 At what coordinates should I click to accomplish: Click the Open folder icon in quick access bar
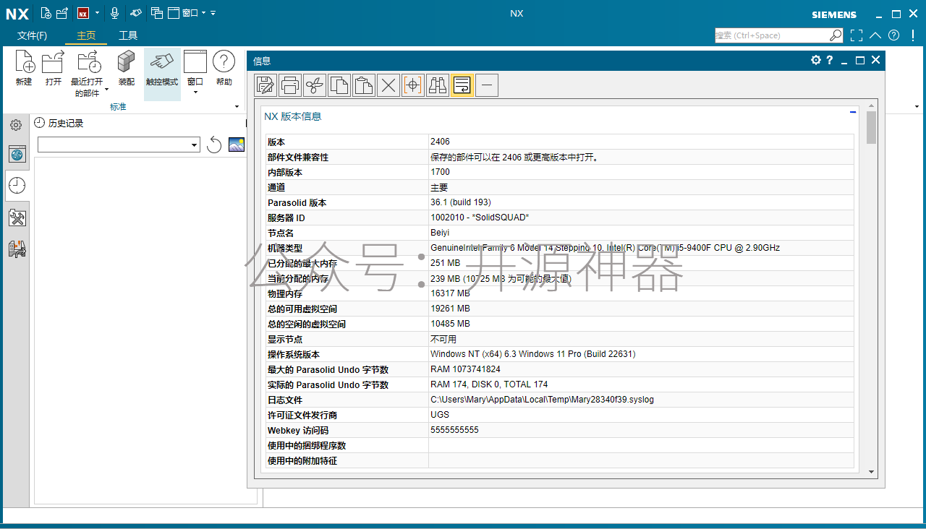[x=61, y=13]
